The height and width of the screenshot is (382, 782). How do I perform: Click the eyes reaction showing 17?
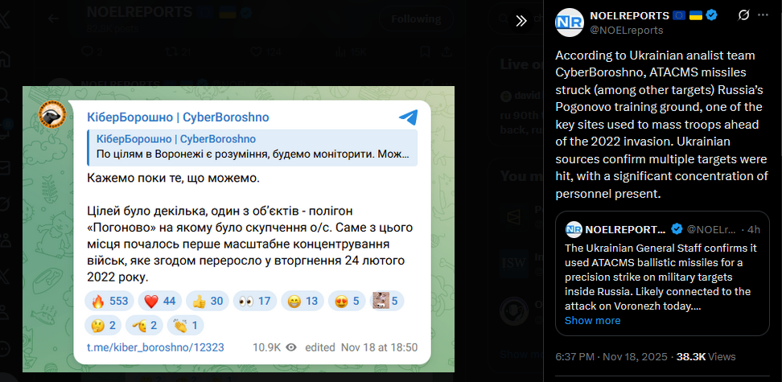pos(254,302)
